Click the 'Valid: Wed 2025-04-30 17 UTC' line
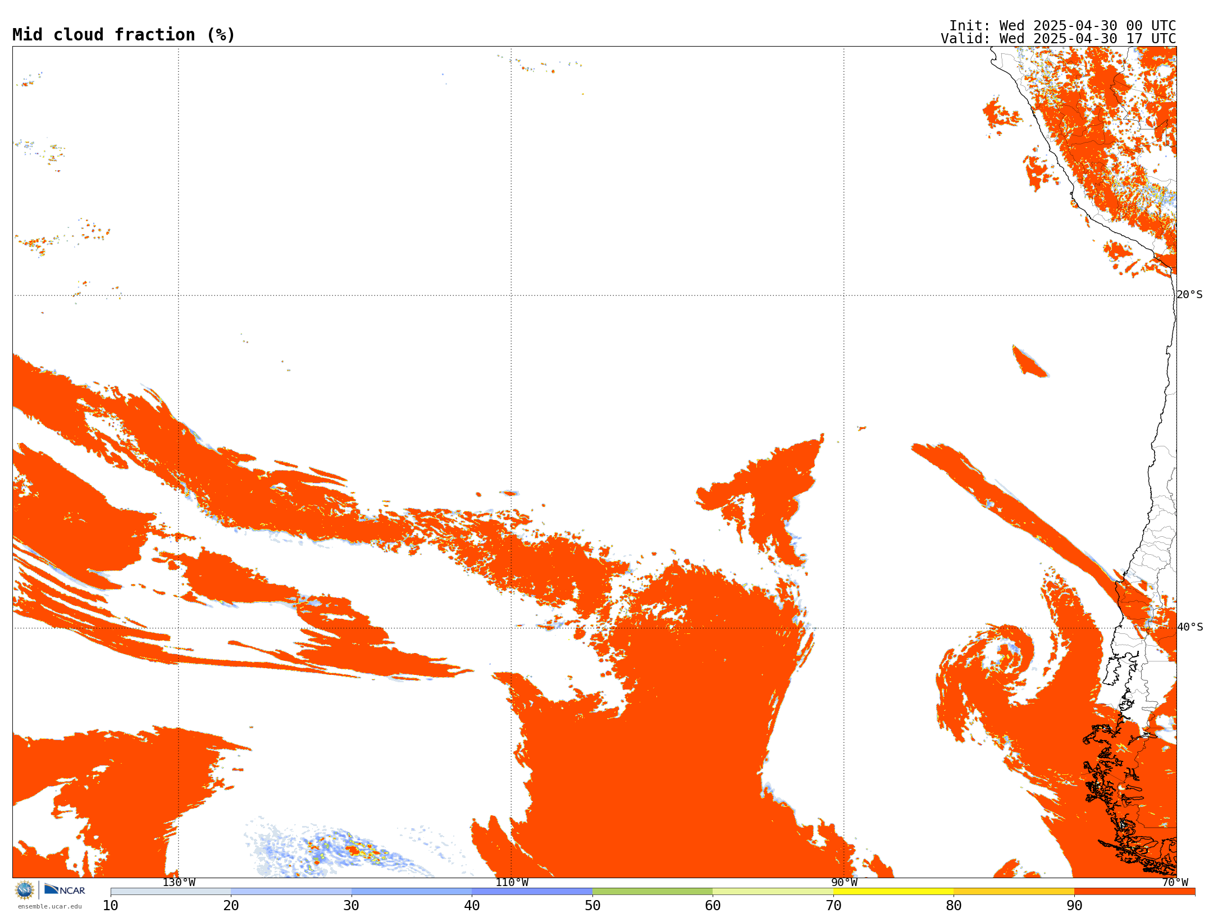1213x913 pixels. [1059, 39]
